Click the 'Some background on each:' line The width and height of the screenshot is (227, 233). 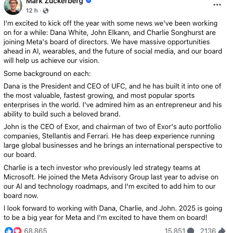(47, 74)
